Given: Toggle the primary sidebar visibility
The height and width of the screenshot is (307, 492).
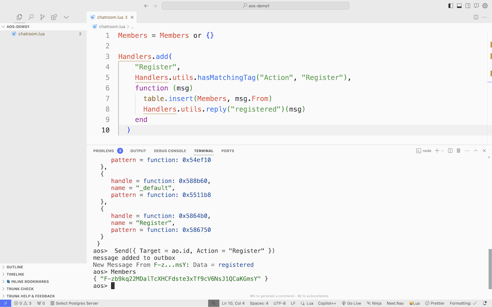Looking at the screenshot, I should (x=451, y=6).
